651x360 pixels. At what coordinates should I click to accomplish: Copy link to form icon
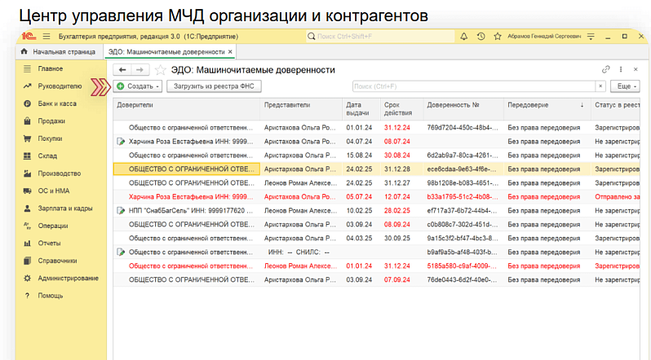click(x=606, y=69)
